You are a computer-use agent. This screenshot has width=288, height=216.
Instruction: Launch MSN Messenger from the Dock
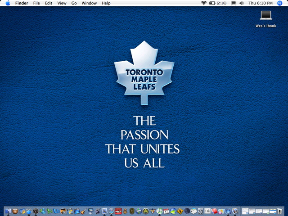[x=43, y=211]
